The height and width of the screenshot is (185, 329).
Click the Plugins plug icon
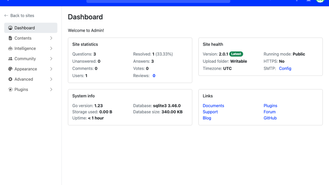pyautogui.click(x=10, y=89)
